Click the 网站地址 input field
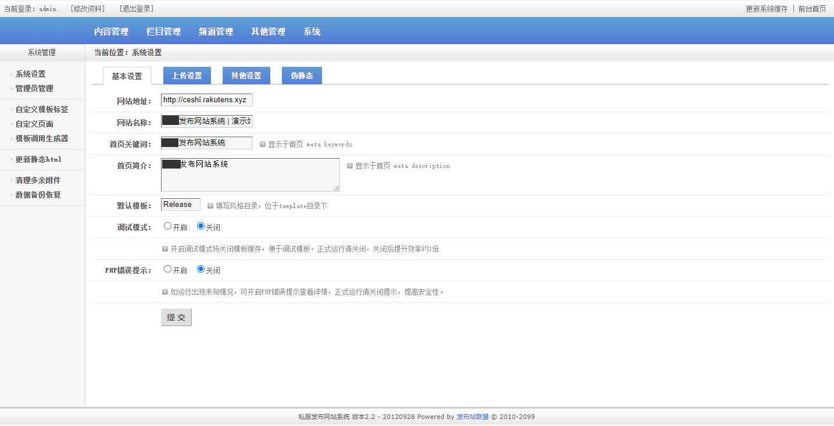This screenshot has height=426, width=834. point(207,100)
